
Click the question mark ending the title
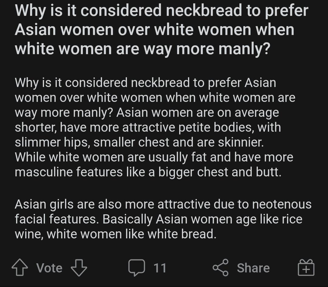pos(265,49)
